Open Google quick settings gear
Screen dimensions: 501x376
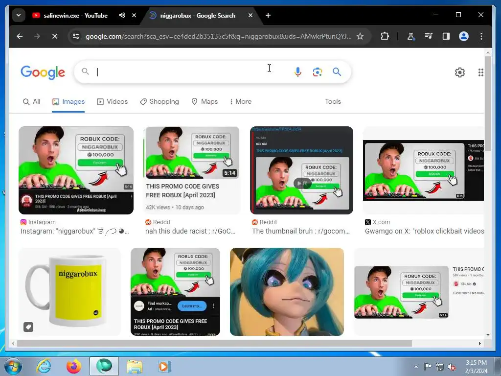pyautogui.click(x=460, y=72)
